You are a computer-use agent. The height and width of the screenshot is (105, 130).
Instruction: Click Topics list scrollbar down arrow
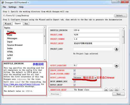[x=45, y=60]
